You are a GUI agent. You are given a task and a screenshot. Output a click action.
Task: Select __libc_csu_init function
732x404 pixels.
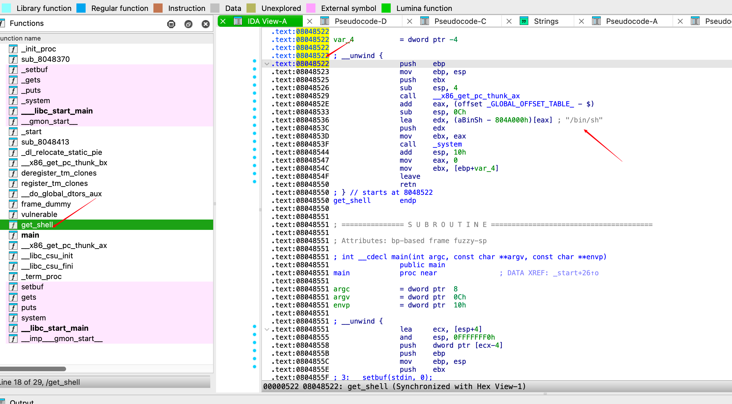107,256
